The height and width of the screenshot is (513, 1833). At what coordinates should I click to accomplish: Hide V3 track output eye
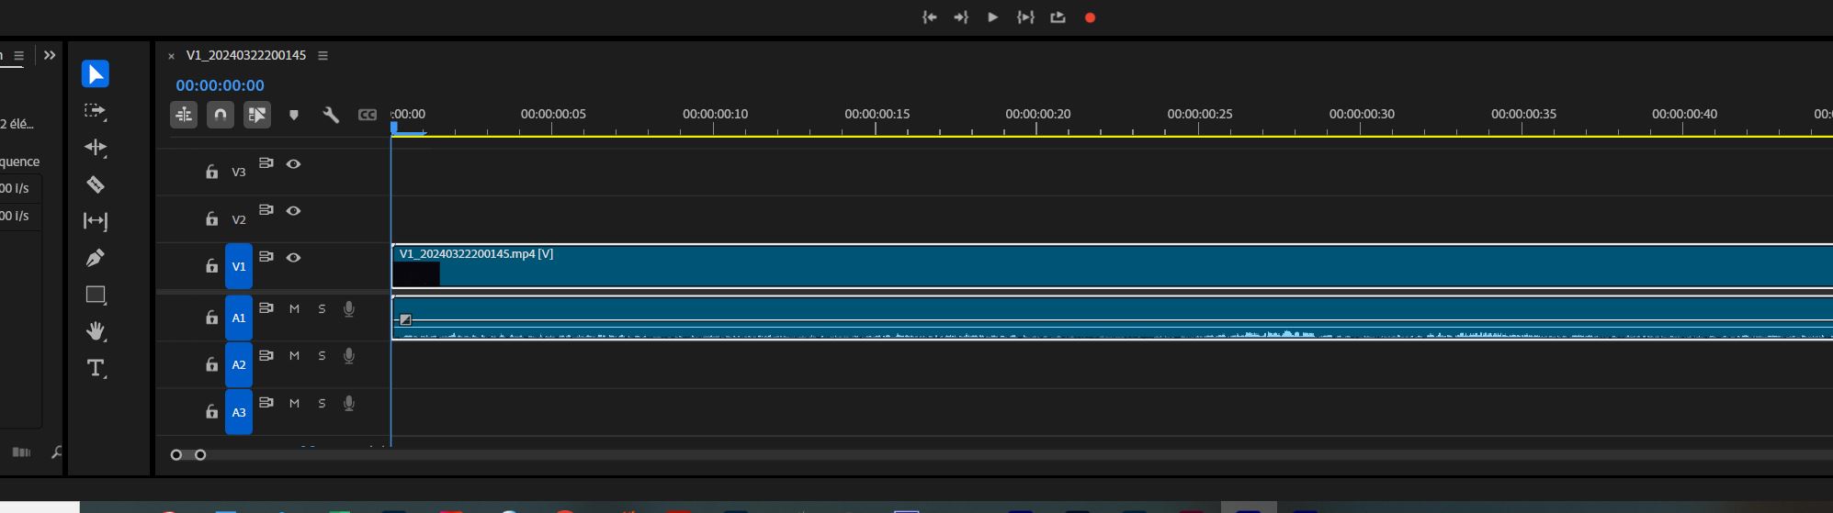coord(293,164)
